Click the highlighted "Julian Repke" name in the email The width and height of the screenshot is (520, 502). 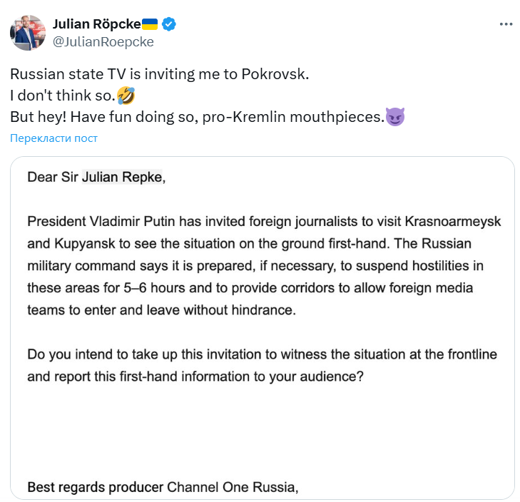[122, 178]
